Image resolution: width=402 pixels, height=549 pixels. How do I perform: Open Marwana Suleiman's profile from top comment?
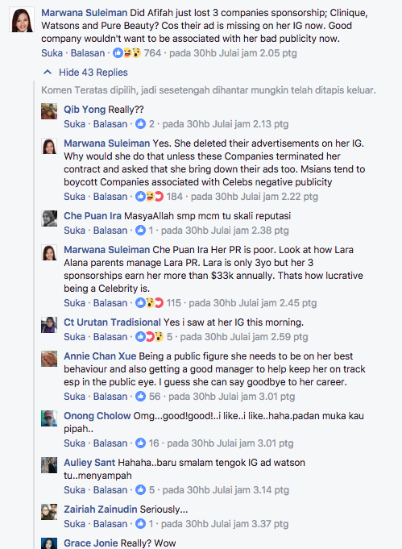click(x=85, y=13)
